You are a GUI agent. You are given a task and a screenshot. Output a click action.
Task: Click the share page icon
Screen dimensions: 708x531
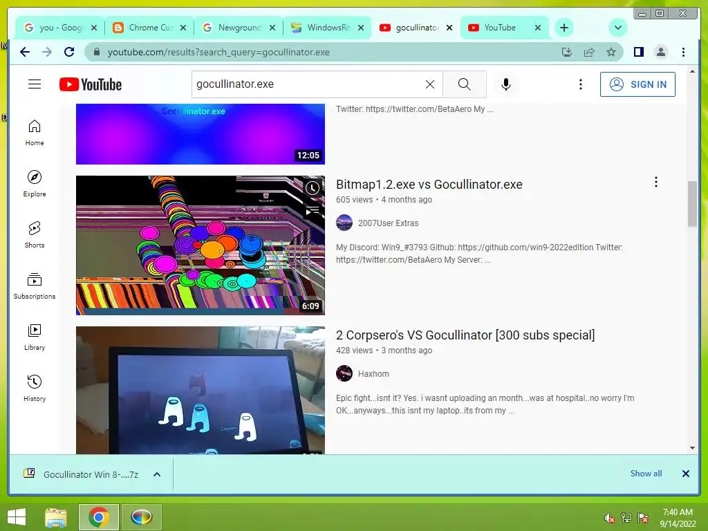point(589,52)
